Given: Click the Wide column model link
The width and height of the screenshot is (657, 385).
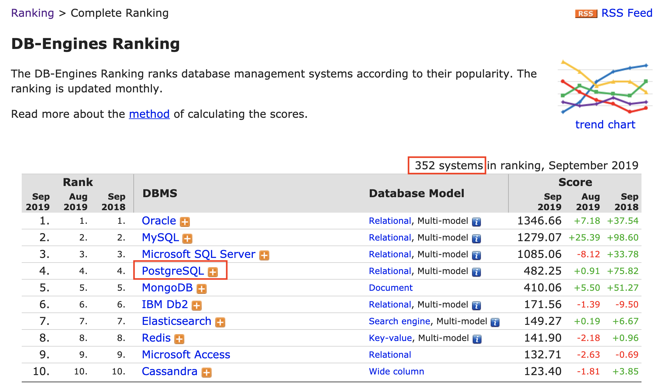Looking at the screenshot, I should [396, 371].
